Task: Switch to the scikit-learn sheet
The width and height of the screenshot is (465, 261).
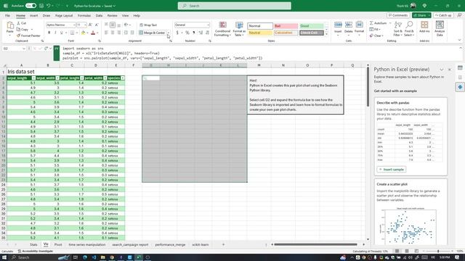Action: click(201, 245)
